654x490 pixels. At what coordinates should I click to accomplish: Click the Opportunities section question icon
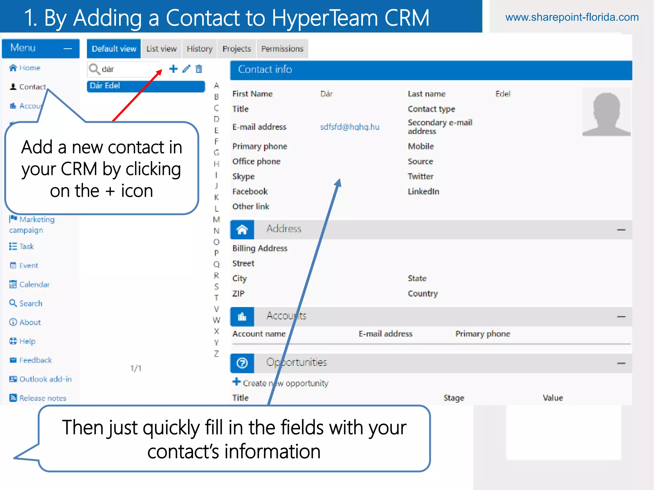pos(242,363)
